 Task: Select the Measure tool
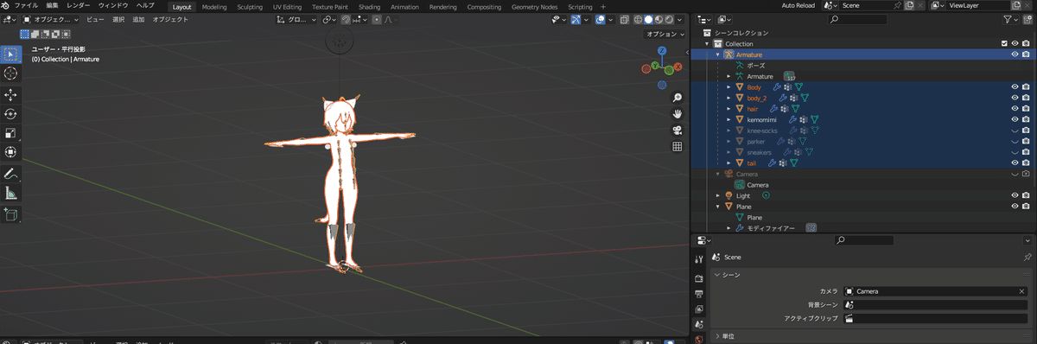pyautogui.click(x=11, y=193)
